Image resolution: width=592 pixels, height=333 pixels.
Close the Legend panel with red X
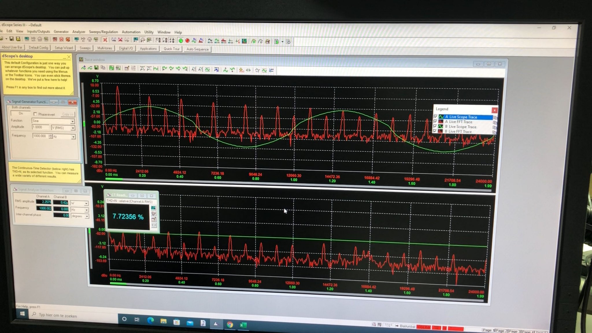(495, 110)
